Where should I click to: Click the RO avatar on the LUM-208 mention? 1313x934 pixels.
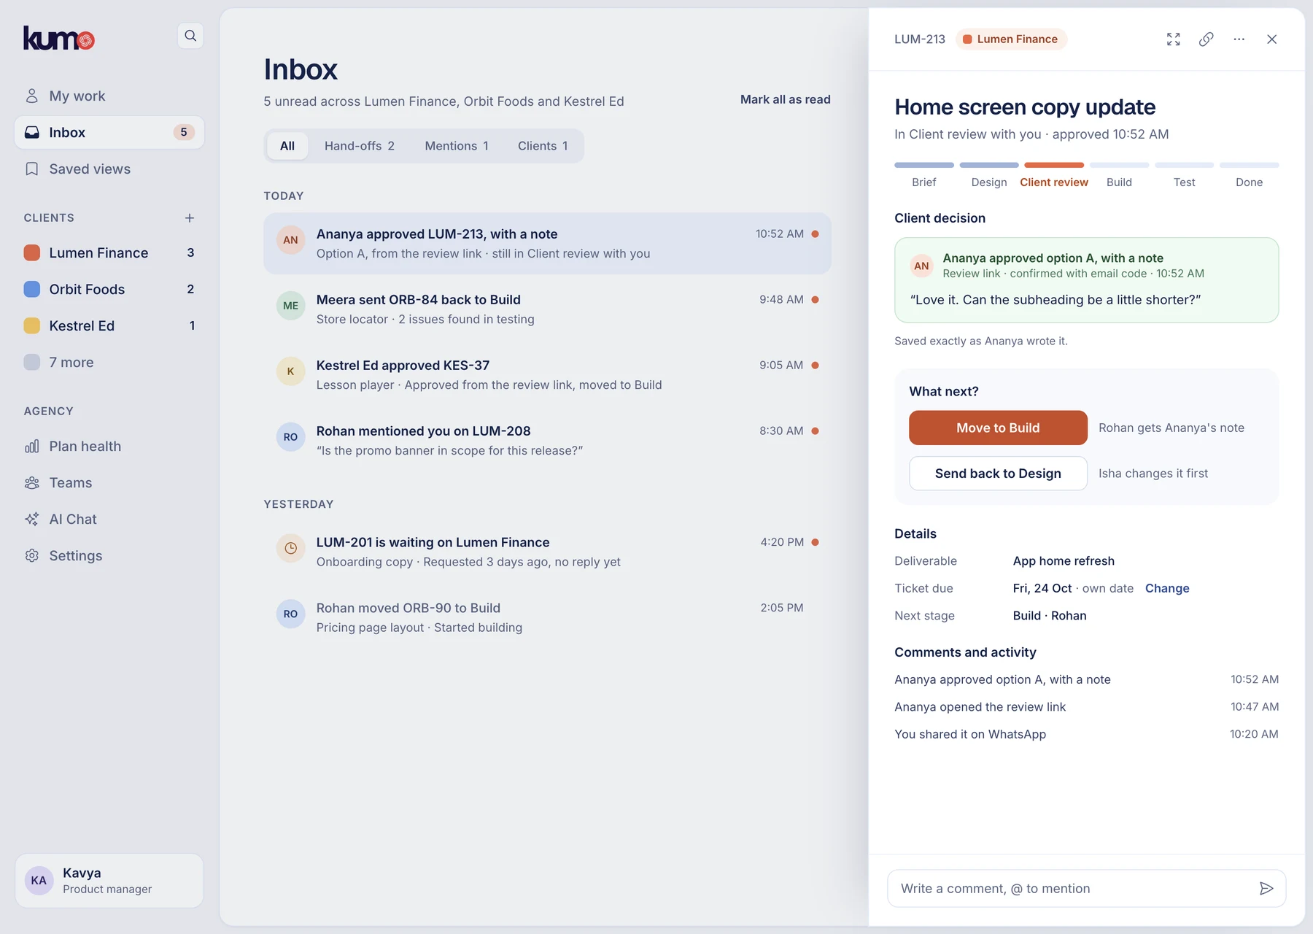pos(290,437)
